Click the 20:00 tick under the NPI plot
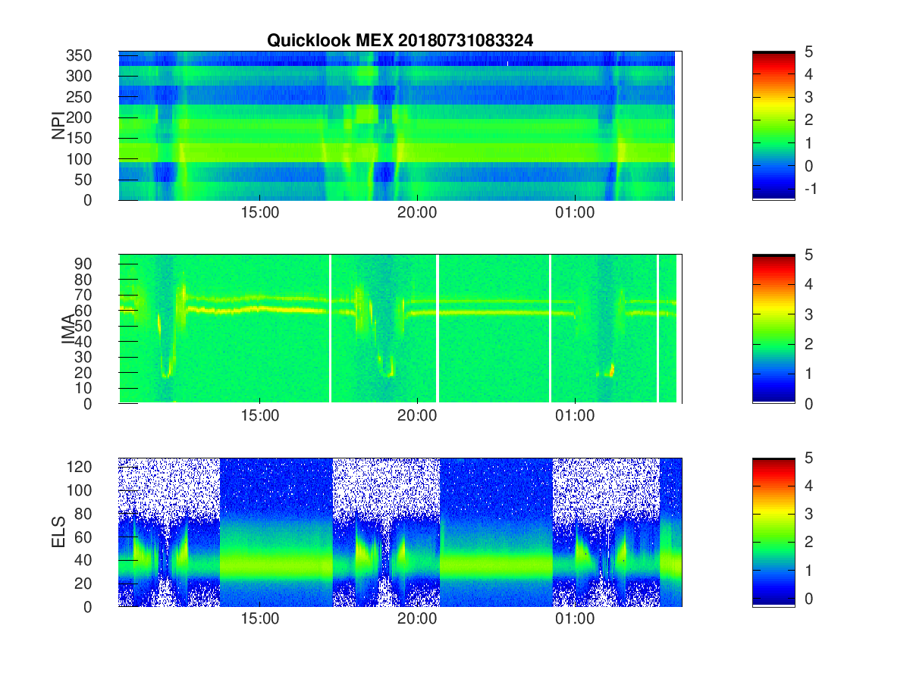This screenshot has width=910, height=682. [x=417, y=212]
